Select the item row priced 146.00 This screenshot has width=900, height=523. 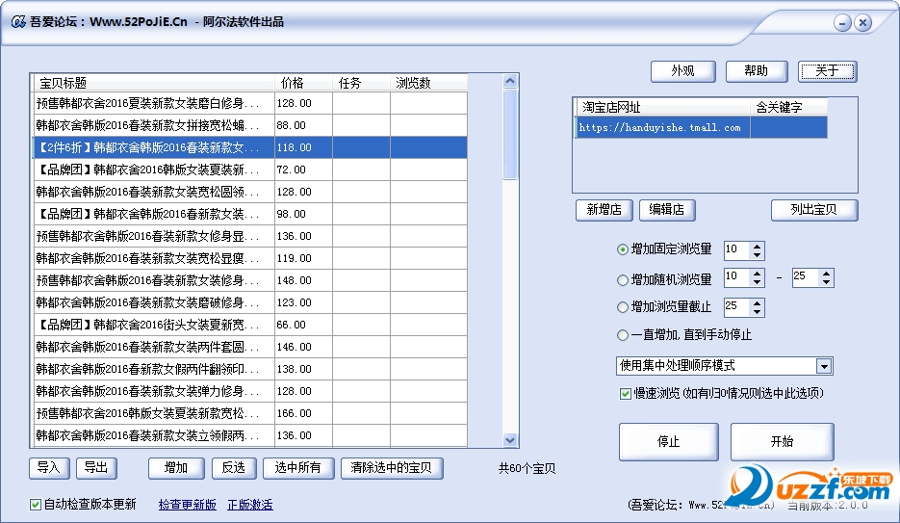tap(251, 348)
